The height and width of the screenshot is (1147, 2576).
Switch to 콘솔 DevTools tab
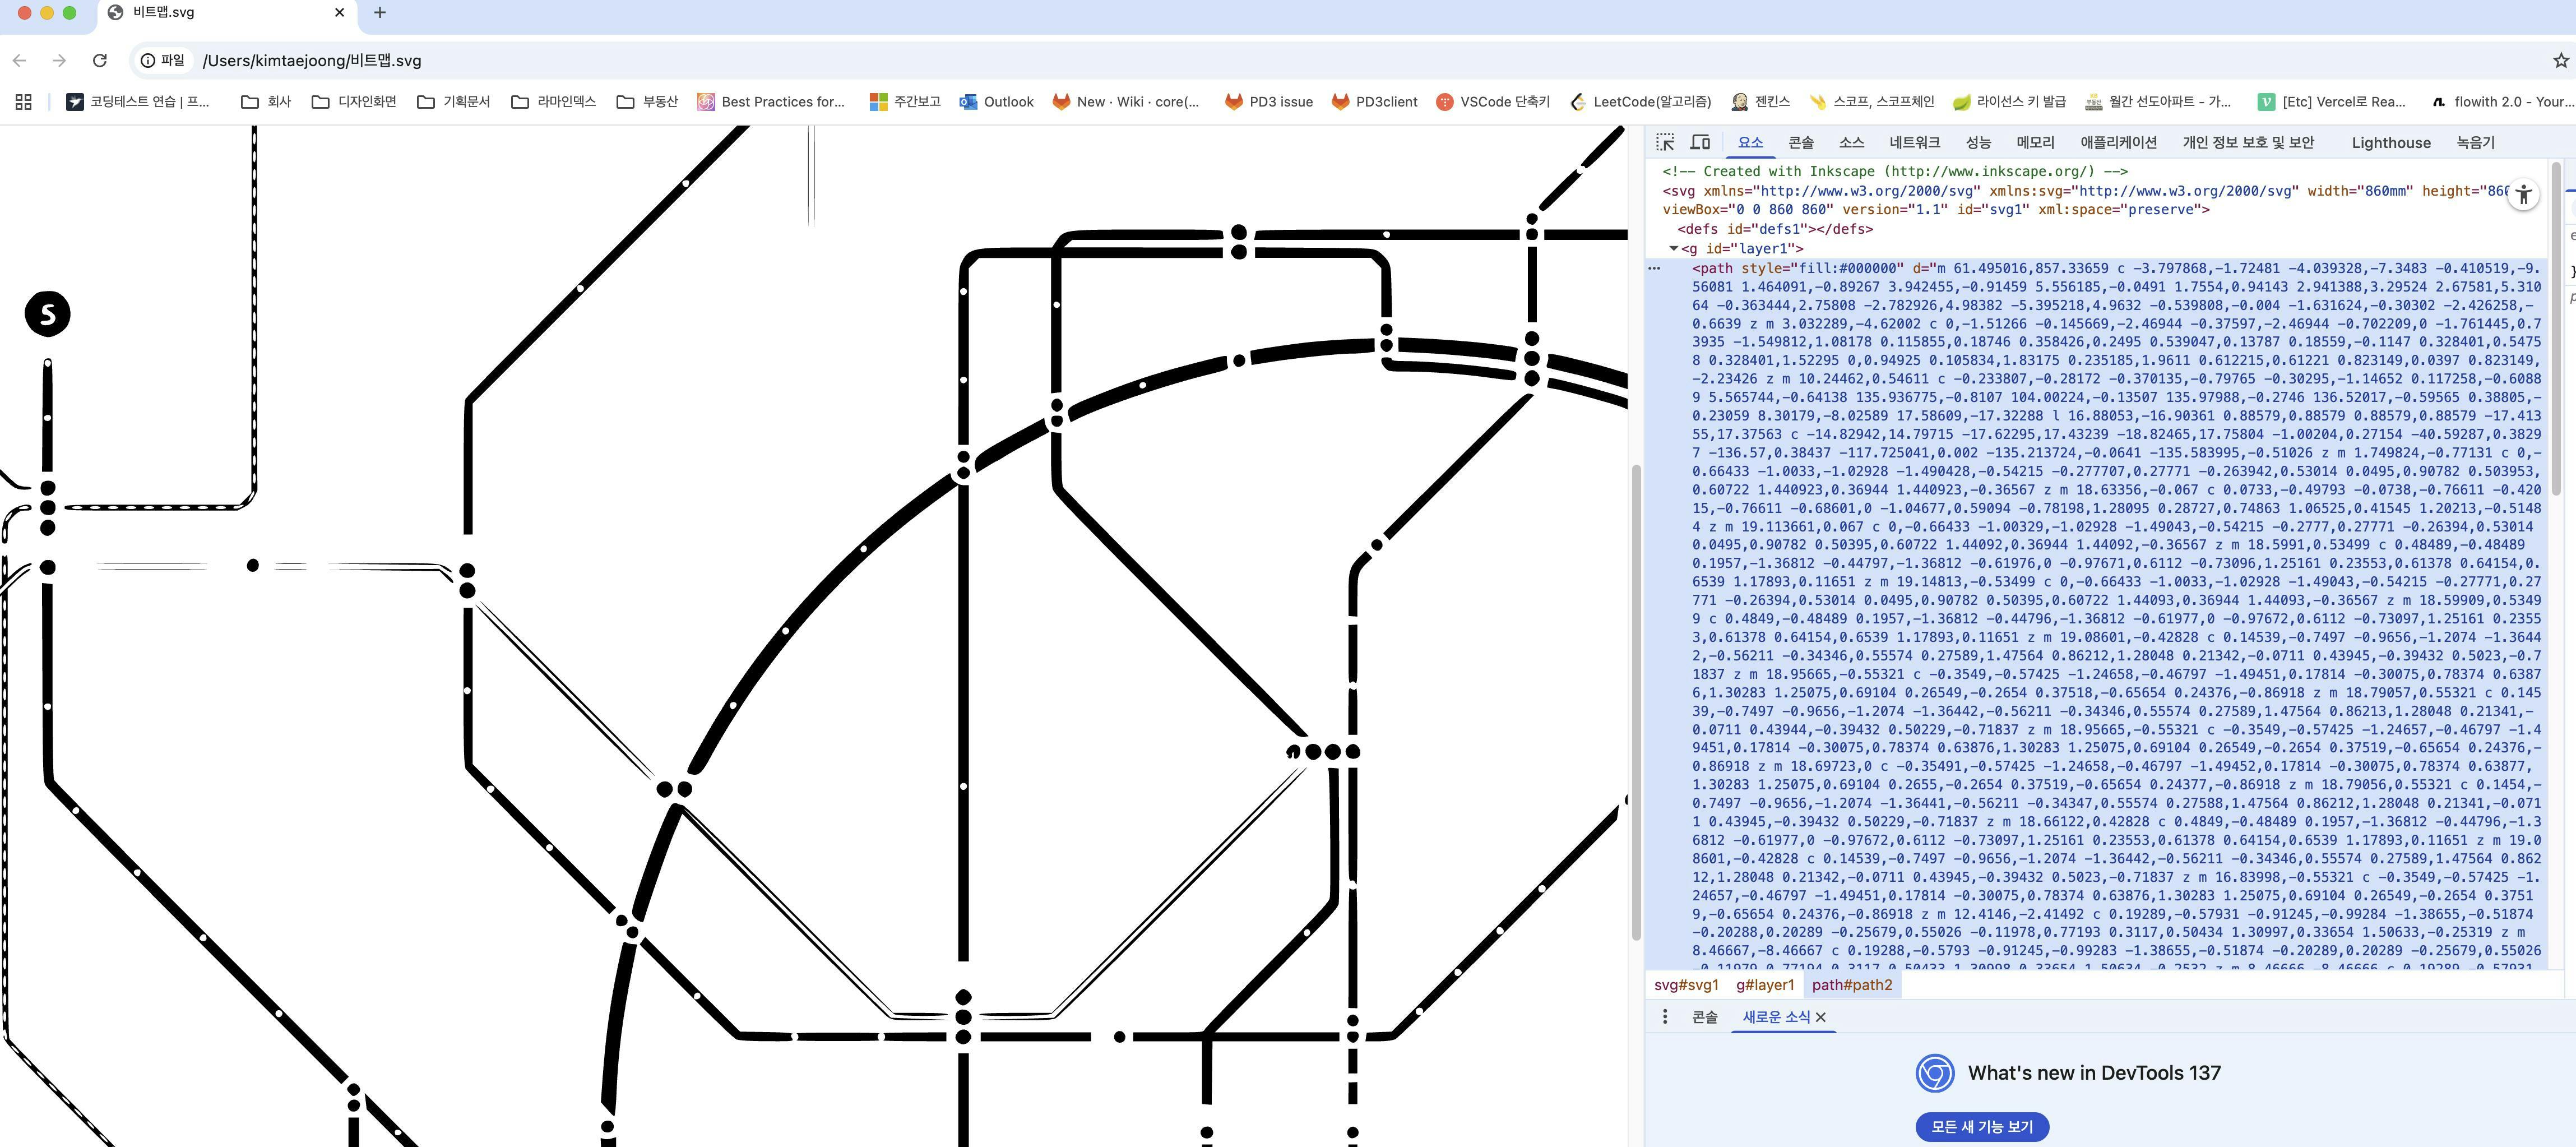click(x=1801, y=142)
